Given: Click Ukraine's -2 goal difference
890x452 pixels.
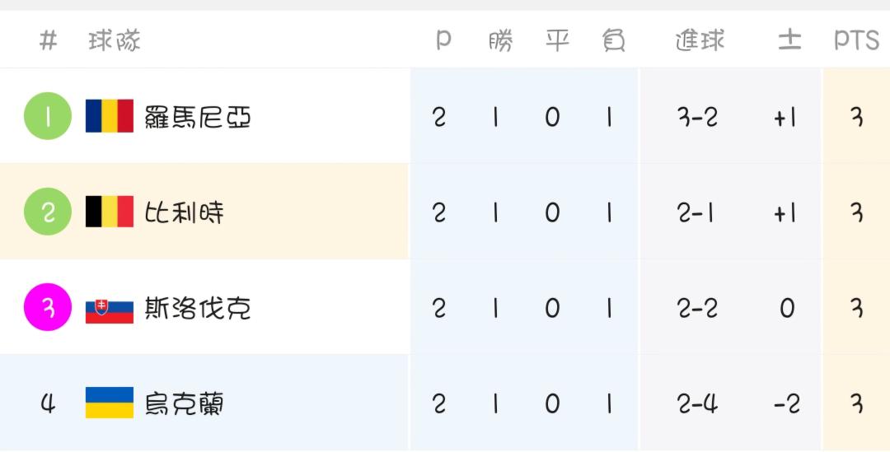Looking at the screenshot, I should (787, 403).
